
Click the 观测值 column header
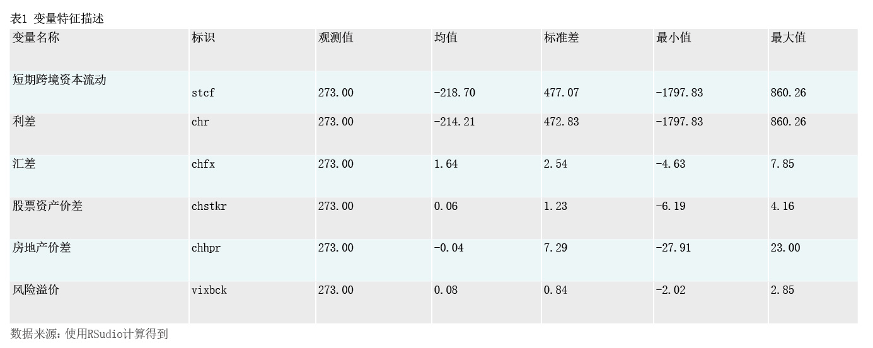point(336,38)
